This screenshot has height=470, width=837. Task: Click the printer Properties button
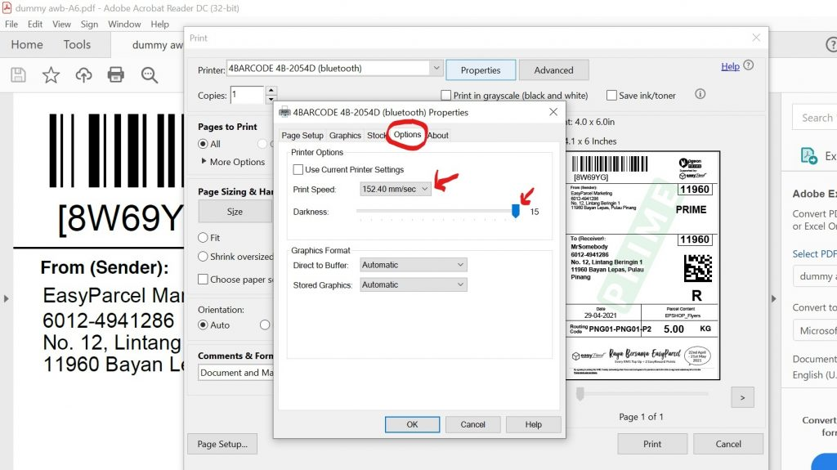(x=481, y=70)
